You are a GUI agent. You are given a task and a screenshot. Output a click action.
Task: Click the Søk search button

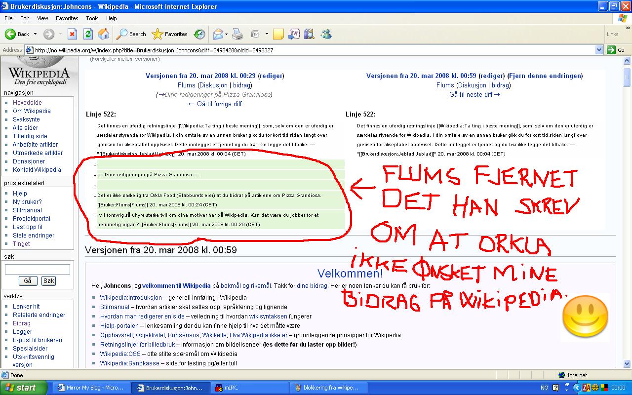[48, 281]
